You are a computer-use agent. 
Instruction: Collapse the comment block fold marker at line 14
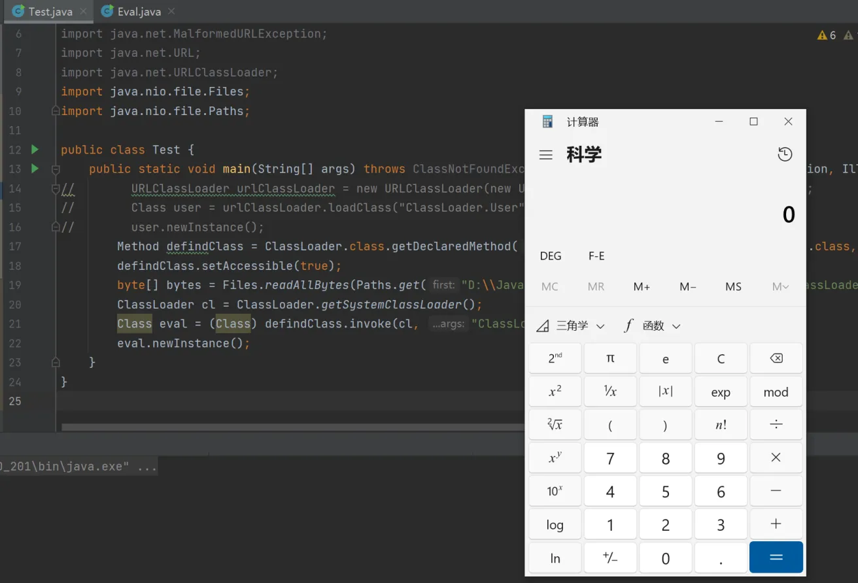[x=56, y=188]
